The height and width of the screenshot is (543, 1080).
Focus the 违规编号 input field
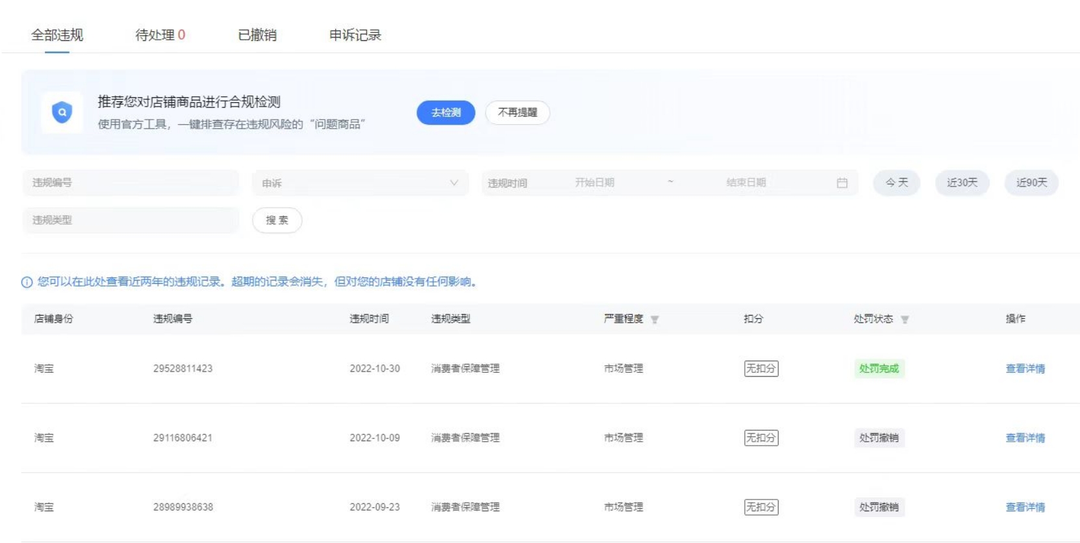[x=130, y=183]
